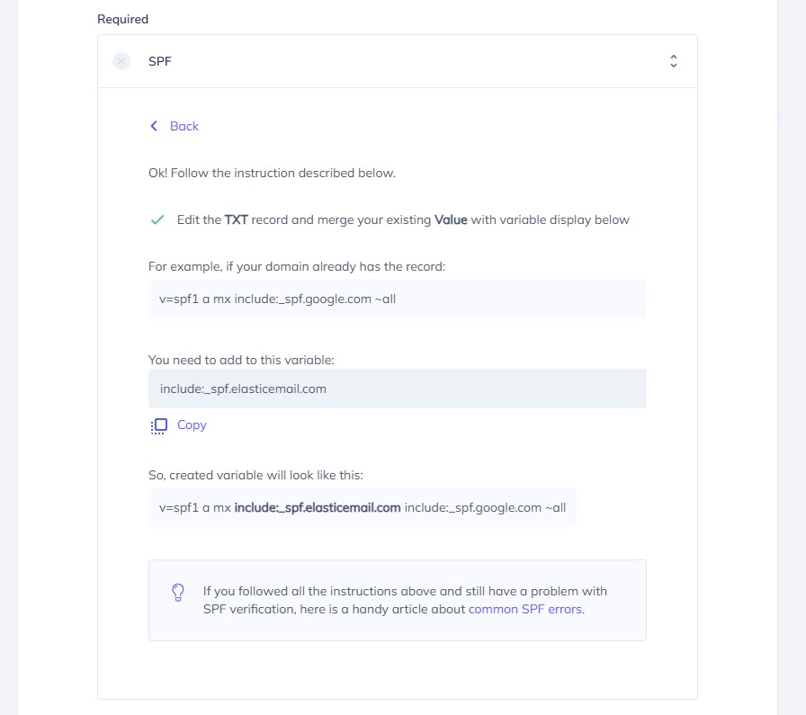The width and height of the screenshot is (806, 715).
Task: Open the common SPF errors article
Action: (525, 609)
